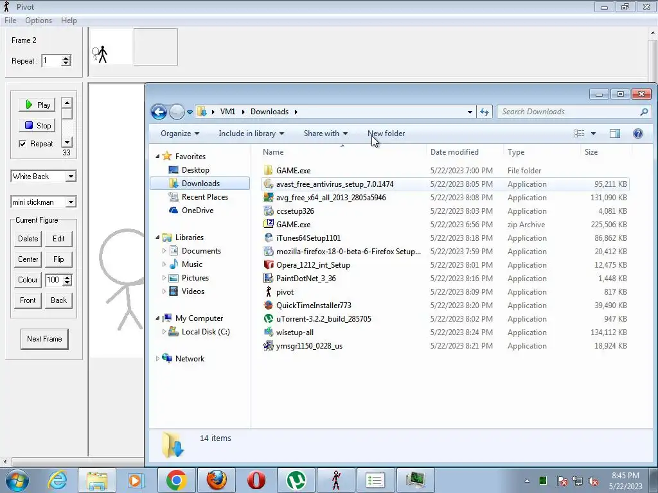Refresh the Downloads folder view
This screenshot has width=658, height=493.
coord(485,112)
